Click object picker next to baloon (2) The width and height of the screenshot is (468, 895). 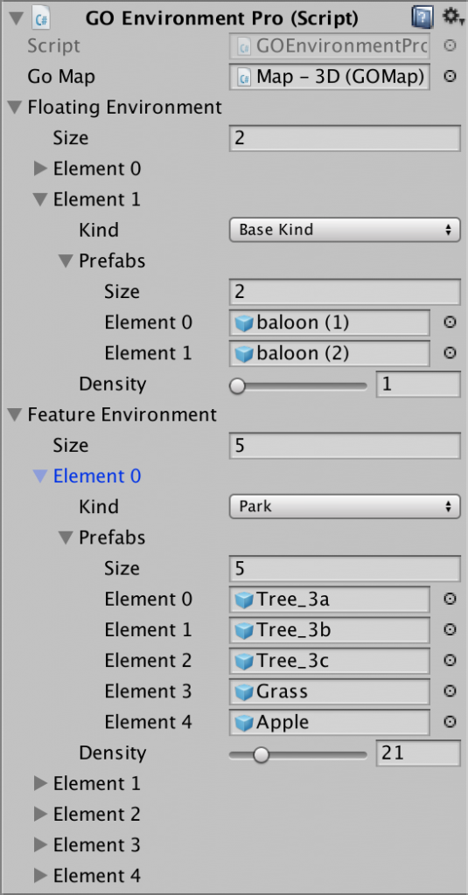click(451, 354)
